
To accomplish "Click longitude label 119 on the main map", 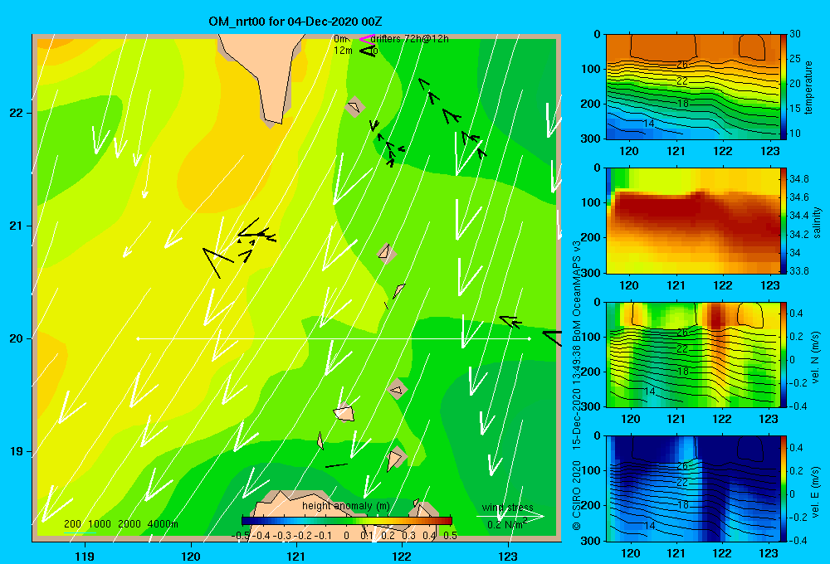I will (x=85, y=556).
